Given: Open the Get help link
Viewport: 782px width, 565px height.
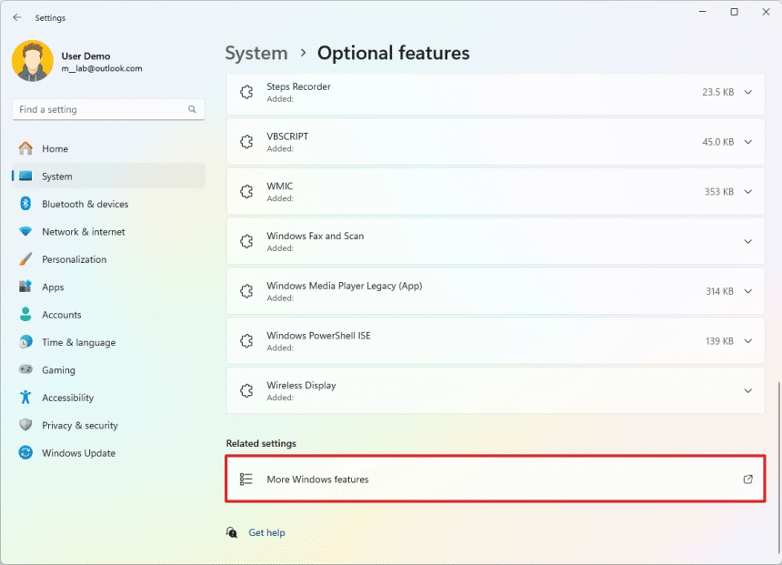Looking at the screenshot, I should pos(266,532).
